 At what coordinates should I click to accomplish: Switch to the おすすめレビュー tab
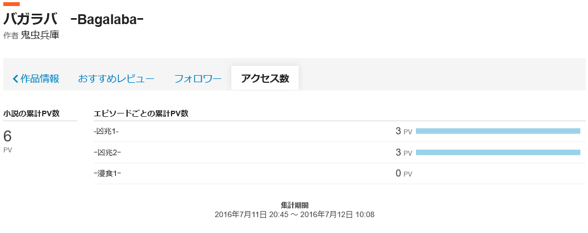116,78
